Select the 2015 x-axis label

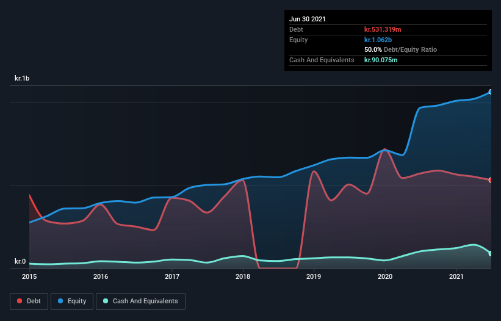coord(29,276)
